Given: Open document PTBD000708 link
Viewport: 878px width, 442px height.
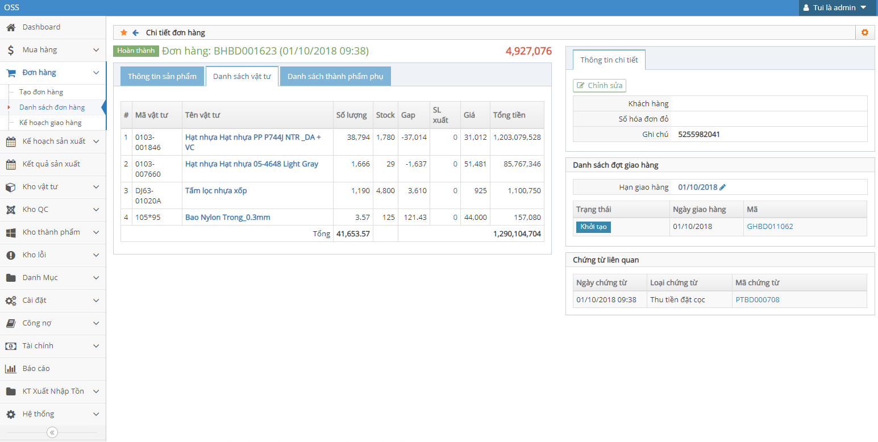Looking at the screenshot, I should tap(758, 299).
